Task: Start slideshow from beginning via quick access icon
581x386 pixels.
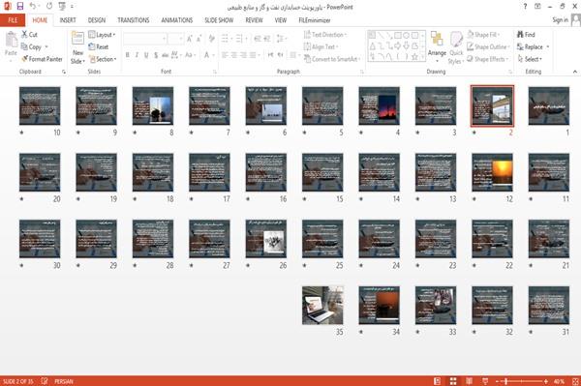Action: pos(62,6)
